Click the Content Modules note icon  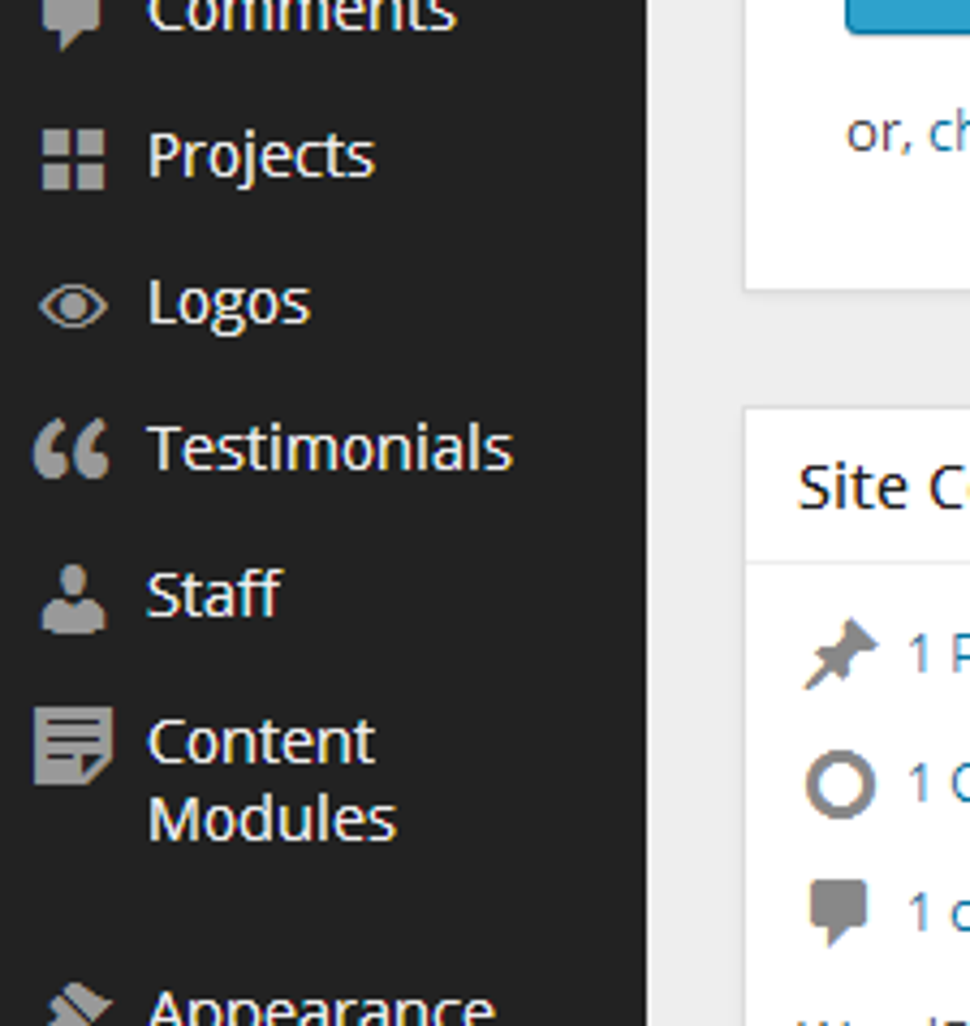click(73, 745)
